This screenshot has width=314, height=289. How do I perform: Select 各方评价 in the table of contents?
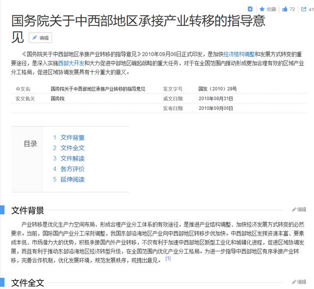click(72, 169)
